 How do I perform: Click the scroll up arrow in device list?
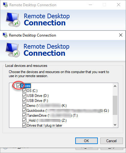click(115, 86)
